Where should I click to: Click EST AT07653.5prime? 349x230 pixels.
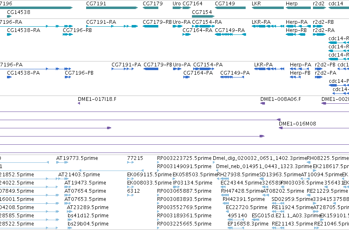coord(68,203)
